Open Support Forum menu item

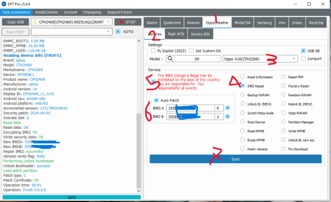coord(120,12)
